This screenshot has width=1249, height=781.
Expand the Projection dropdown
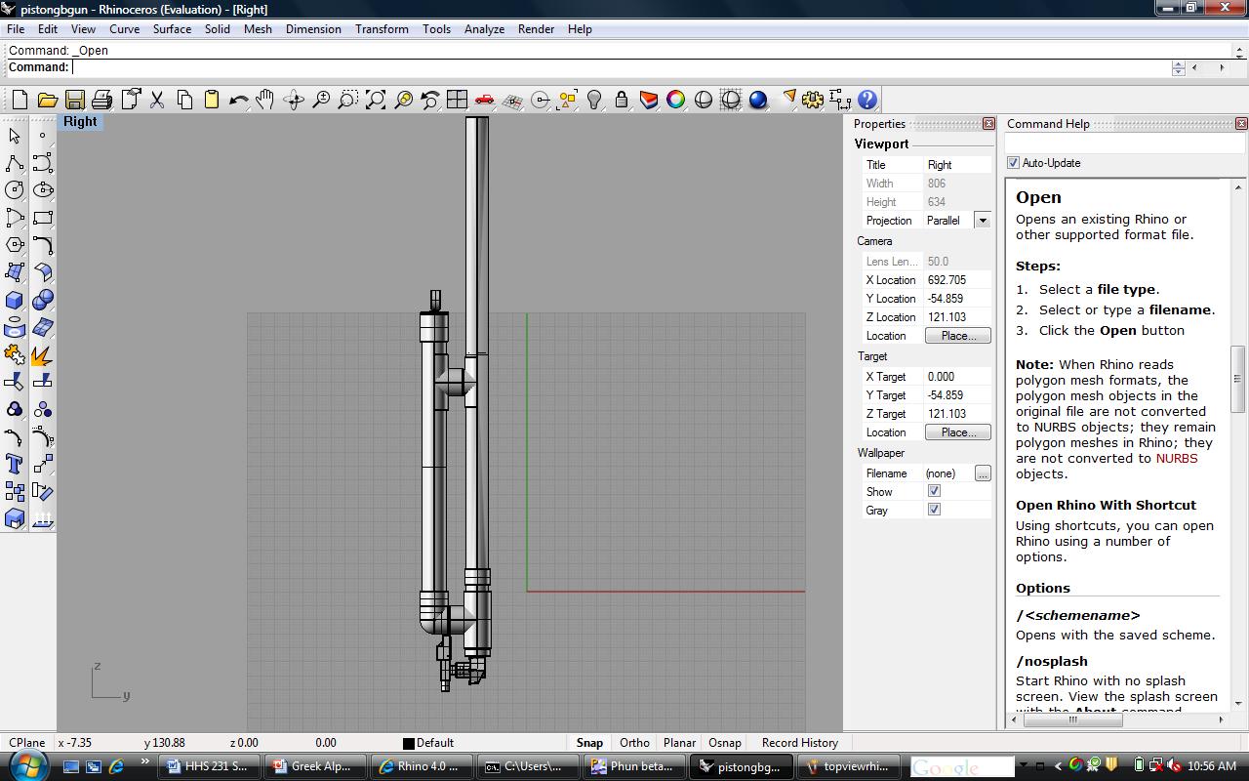pyautogui.click(x=983, y=221)
